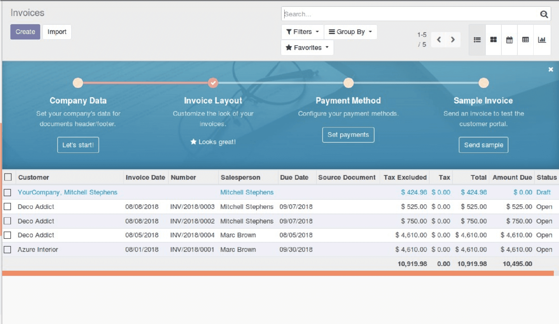Click the 09/30/2018 due date cell
This screenshot has height=324, width=559.
tap(296, 249)
